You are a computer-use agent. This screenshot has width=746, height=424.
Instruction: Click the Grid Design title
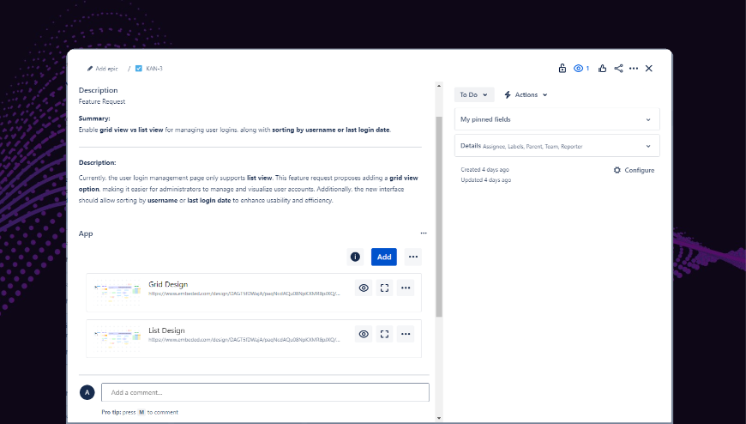pos(168,284)
